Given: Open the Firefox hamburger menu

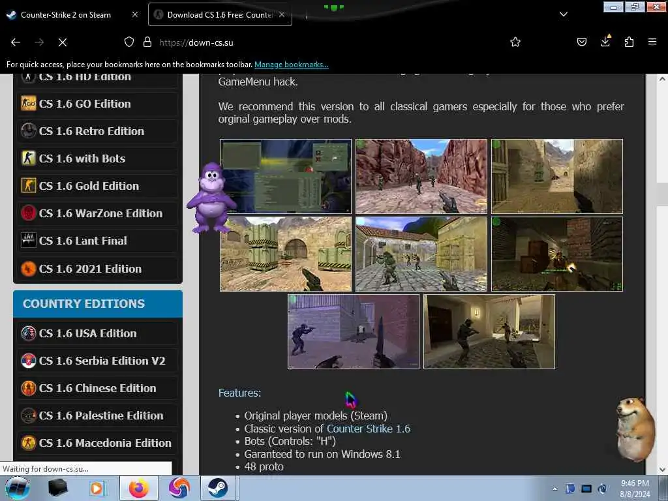Looking at the screenshot, I should point(652,42).
